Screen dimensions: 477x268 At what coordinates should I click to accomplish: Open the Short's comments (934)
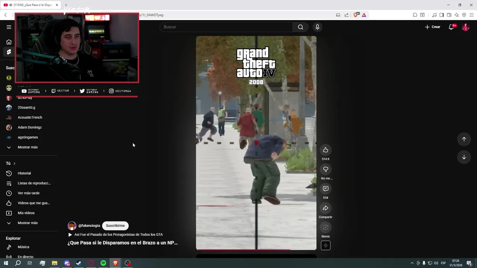326,188
